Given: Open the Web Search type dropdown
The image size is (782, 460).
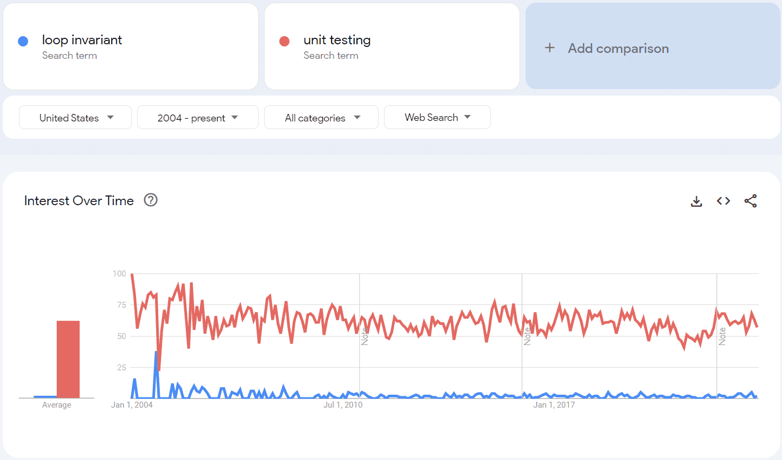Looking at the screenshot, I should point(437,117).
